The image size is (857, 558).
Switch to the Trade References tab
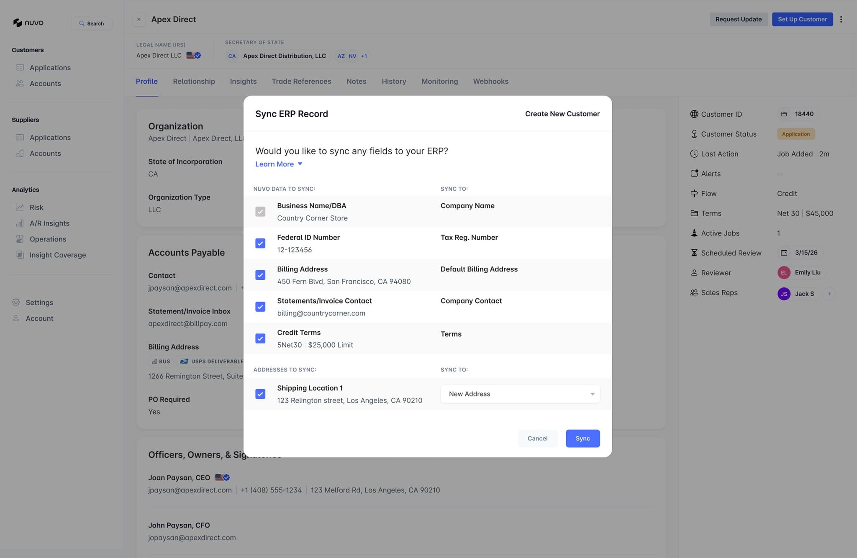(x=301, y=81)
